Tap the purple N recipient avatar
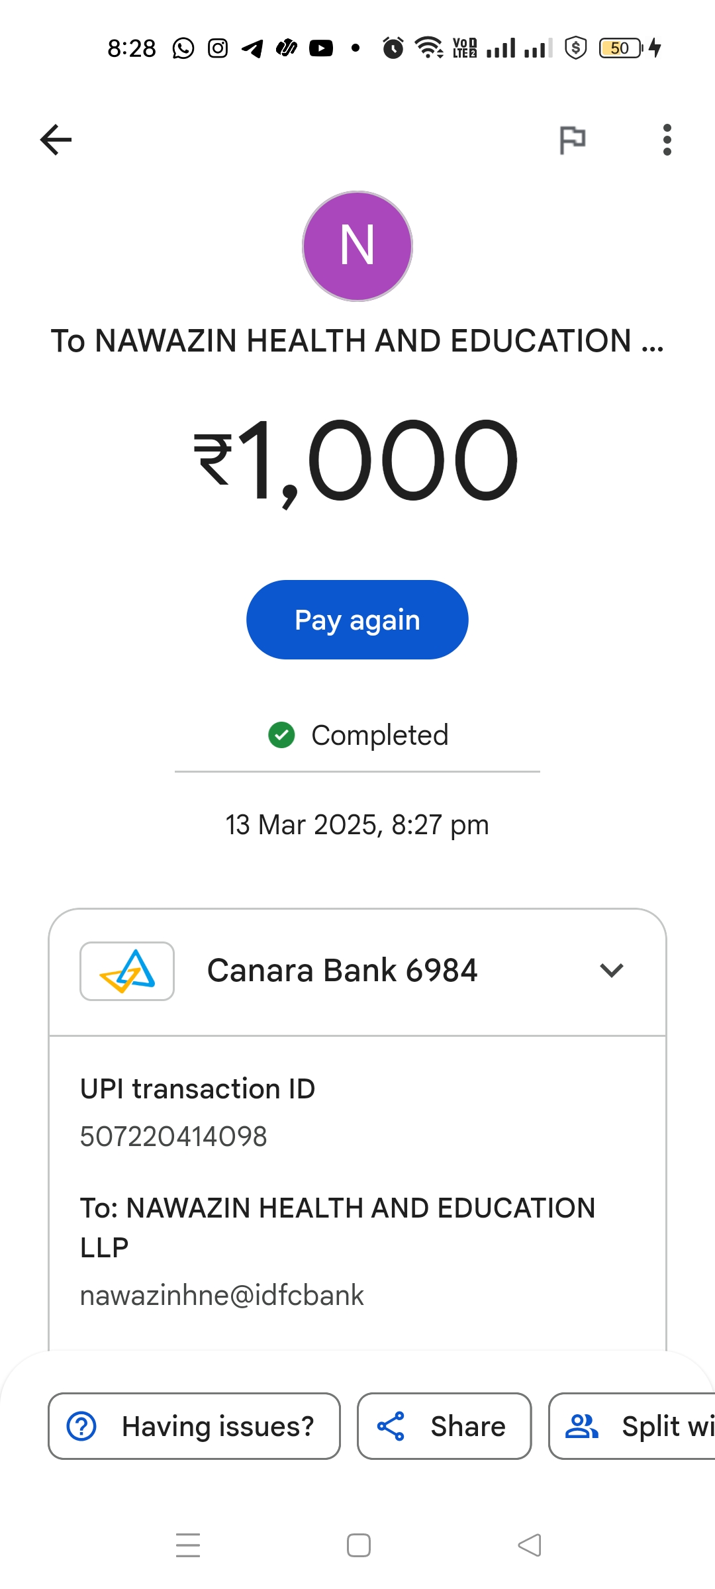 click(x=358, y=246)
